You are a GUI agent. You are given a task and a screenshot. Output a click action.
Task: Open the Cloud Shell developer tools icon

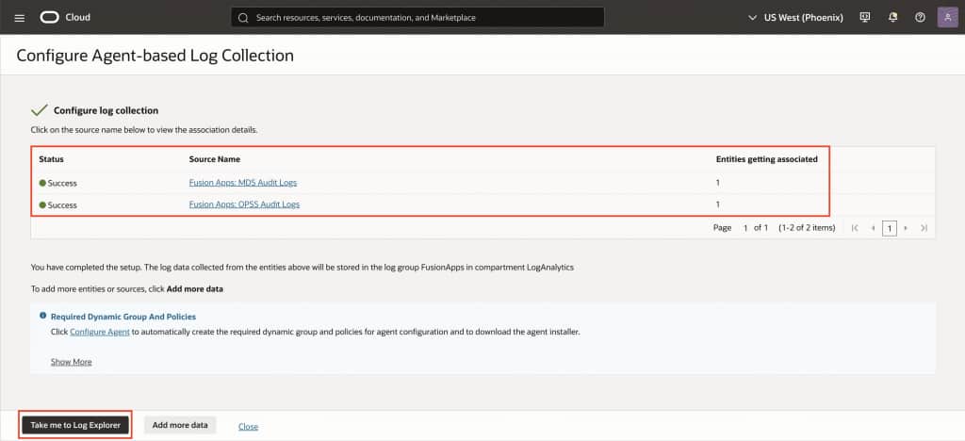(865, 17)
